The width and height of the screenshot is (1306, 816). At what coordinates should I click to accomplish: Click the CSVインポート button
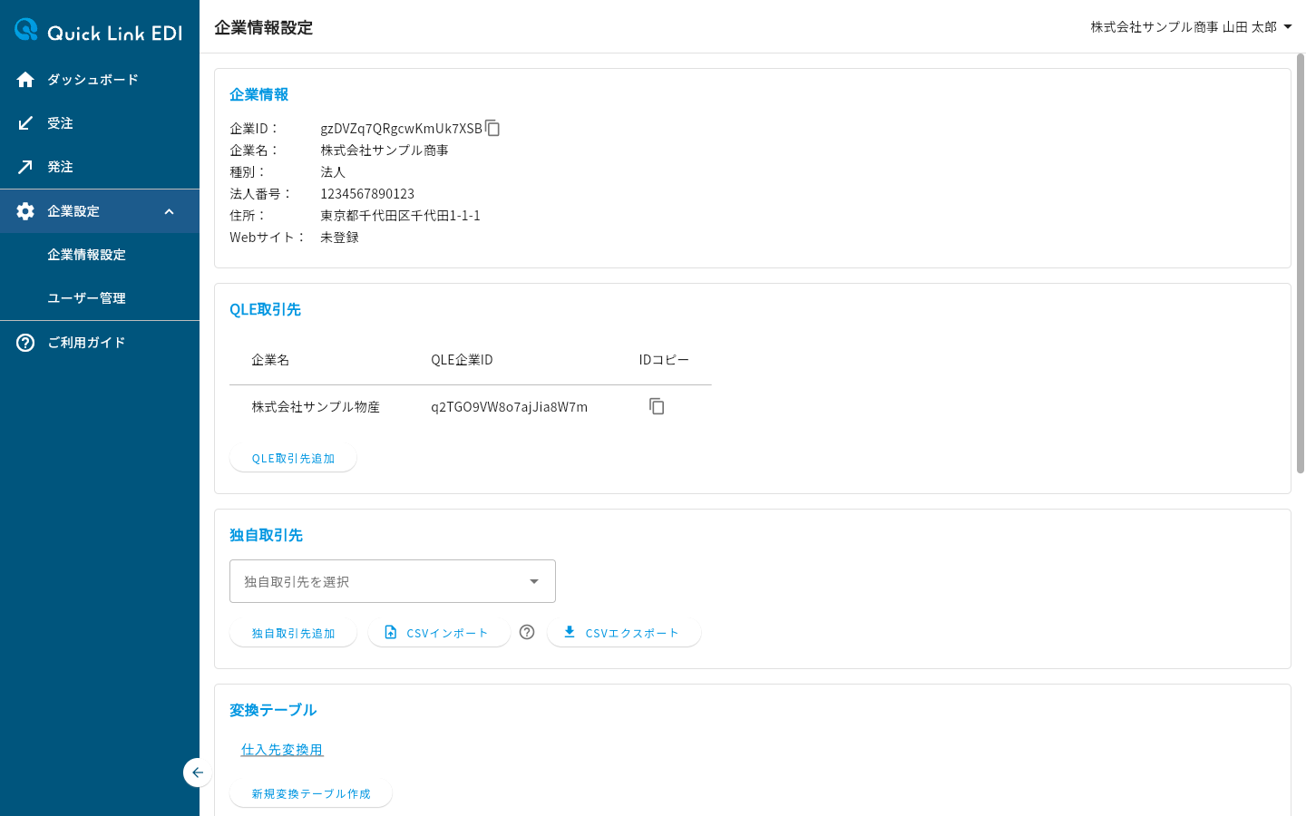439,634
